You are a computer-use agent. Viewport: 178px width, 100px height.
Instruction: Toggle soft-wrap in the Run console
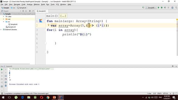click(x=6, y=76)
